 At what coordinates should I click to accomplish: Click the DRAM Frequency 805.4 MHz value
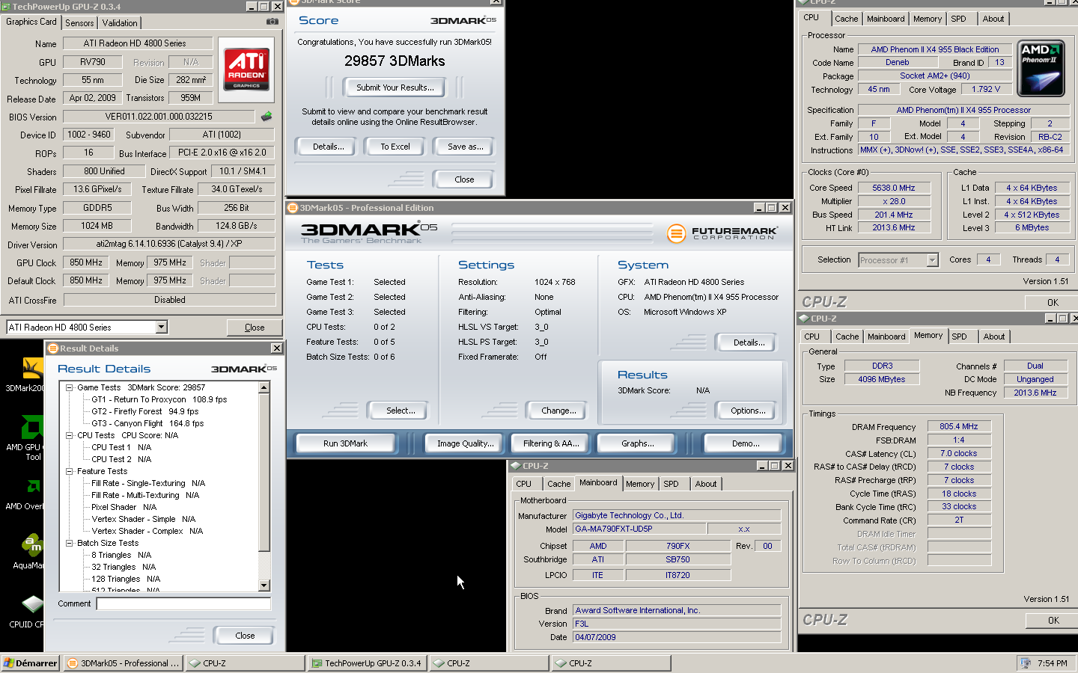pyautogui.click(x=959, y=426)
